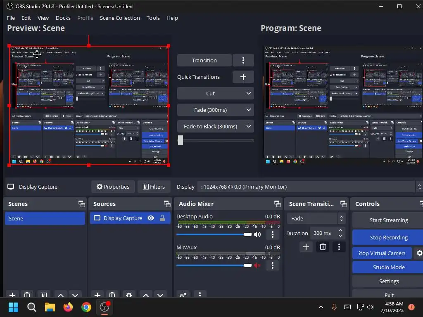Open Transition button three-dot menu

(x=243, y=60)
